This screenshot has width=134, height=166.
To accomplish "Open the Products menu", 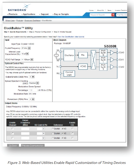I will 12,14.
